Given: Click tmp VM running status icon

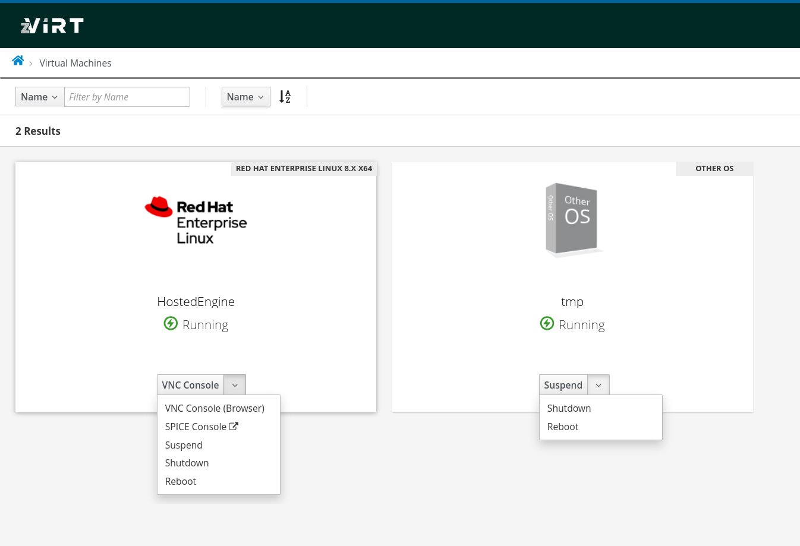Looking at the screenshot, I should tap(547, 324).
